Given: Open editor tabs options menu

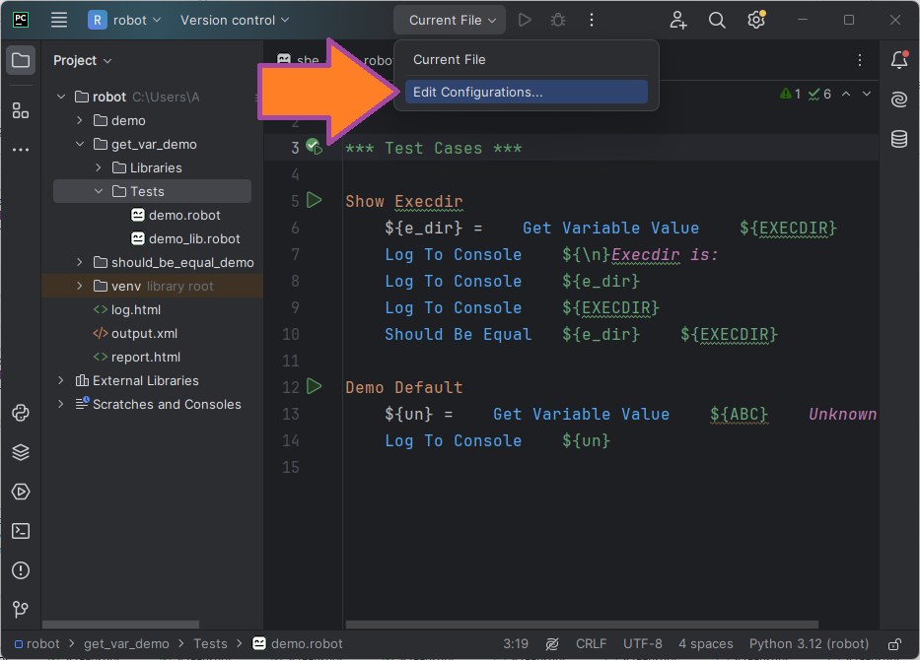Looking at the screenshot, I should (860, 60).
